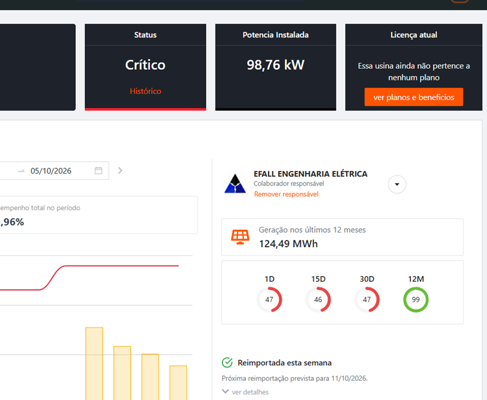Go to next period with right chevron
Viewport: 487px width, 400px height.
tap(120, 170)
